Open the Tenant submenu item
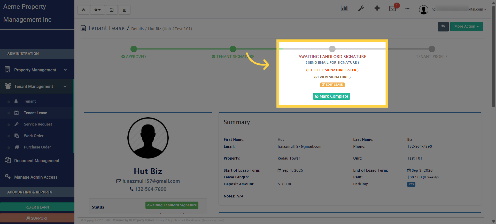 point(30,101)
